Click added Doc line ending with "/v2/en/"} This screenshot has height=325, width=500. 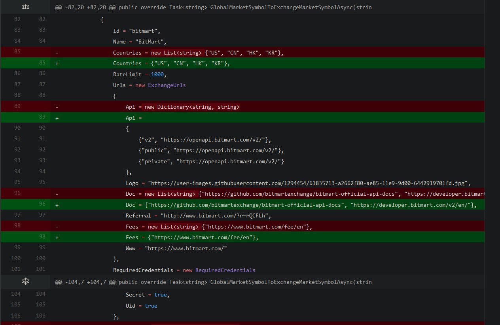(301, 205)
